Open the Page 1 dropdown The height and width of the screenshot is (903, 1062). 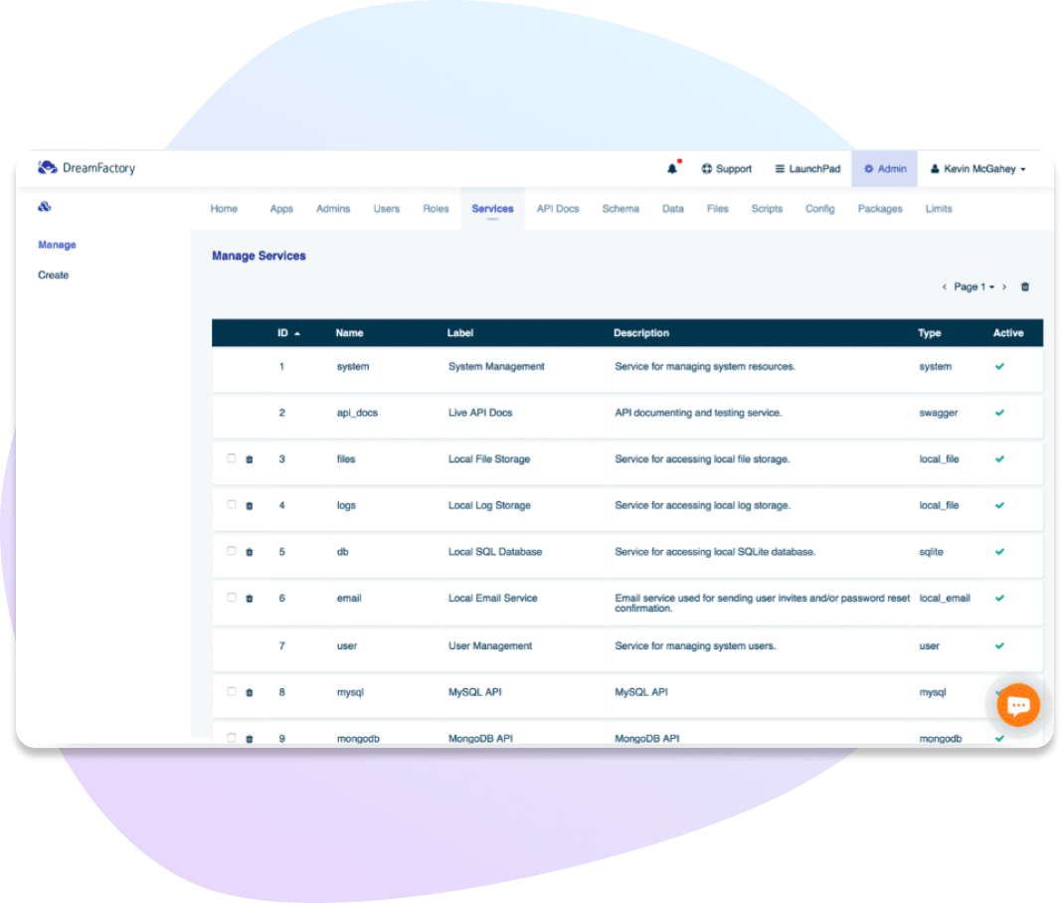coord(973,286)
